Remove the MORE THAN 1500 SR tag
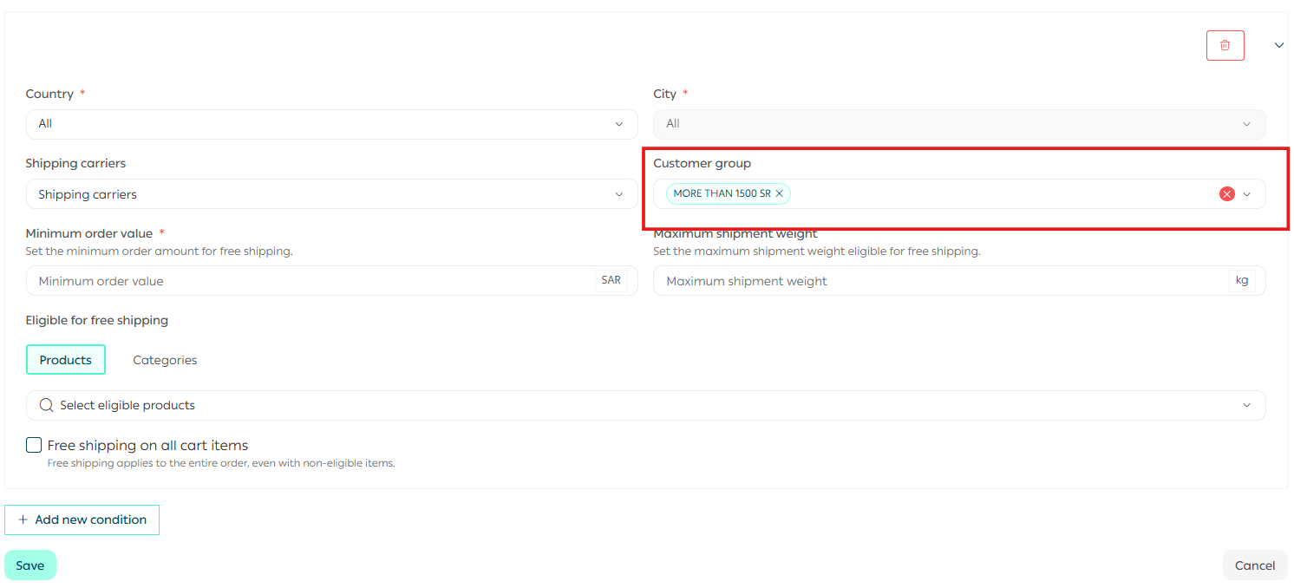The image size is (1294, 588). (x=780, y=194)
